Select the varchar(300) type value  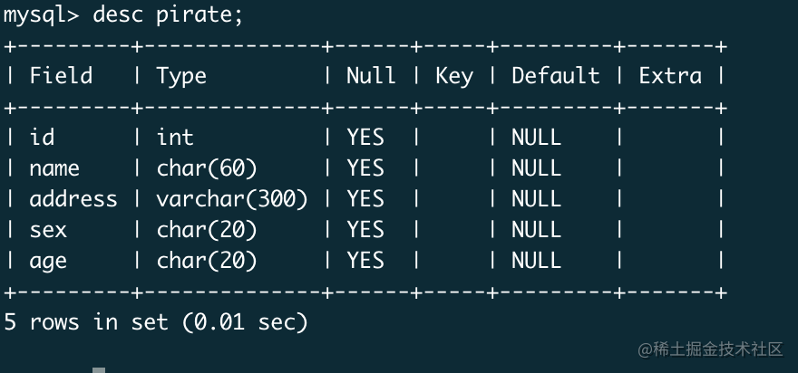tap(232, 198)
